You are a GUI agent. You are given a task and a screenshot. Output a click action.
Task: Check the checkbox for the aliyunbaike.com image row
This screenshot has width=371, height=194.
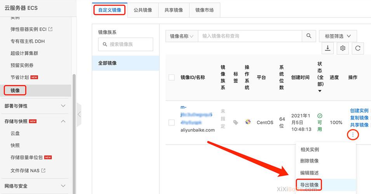[172, 122]
